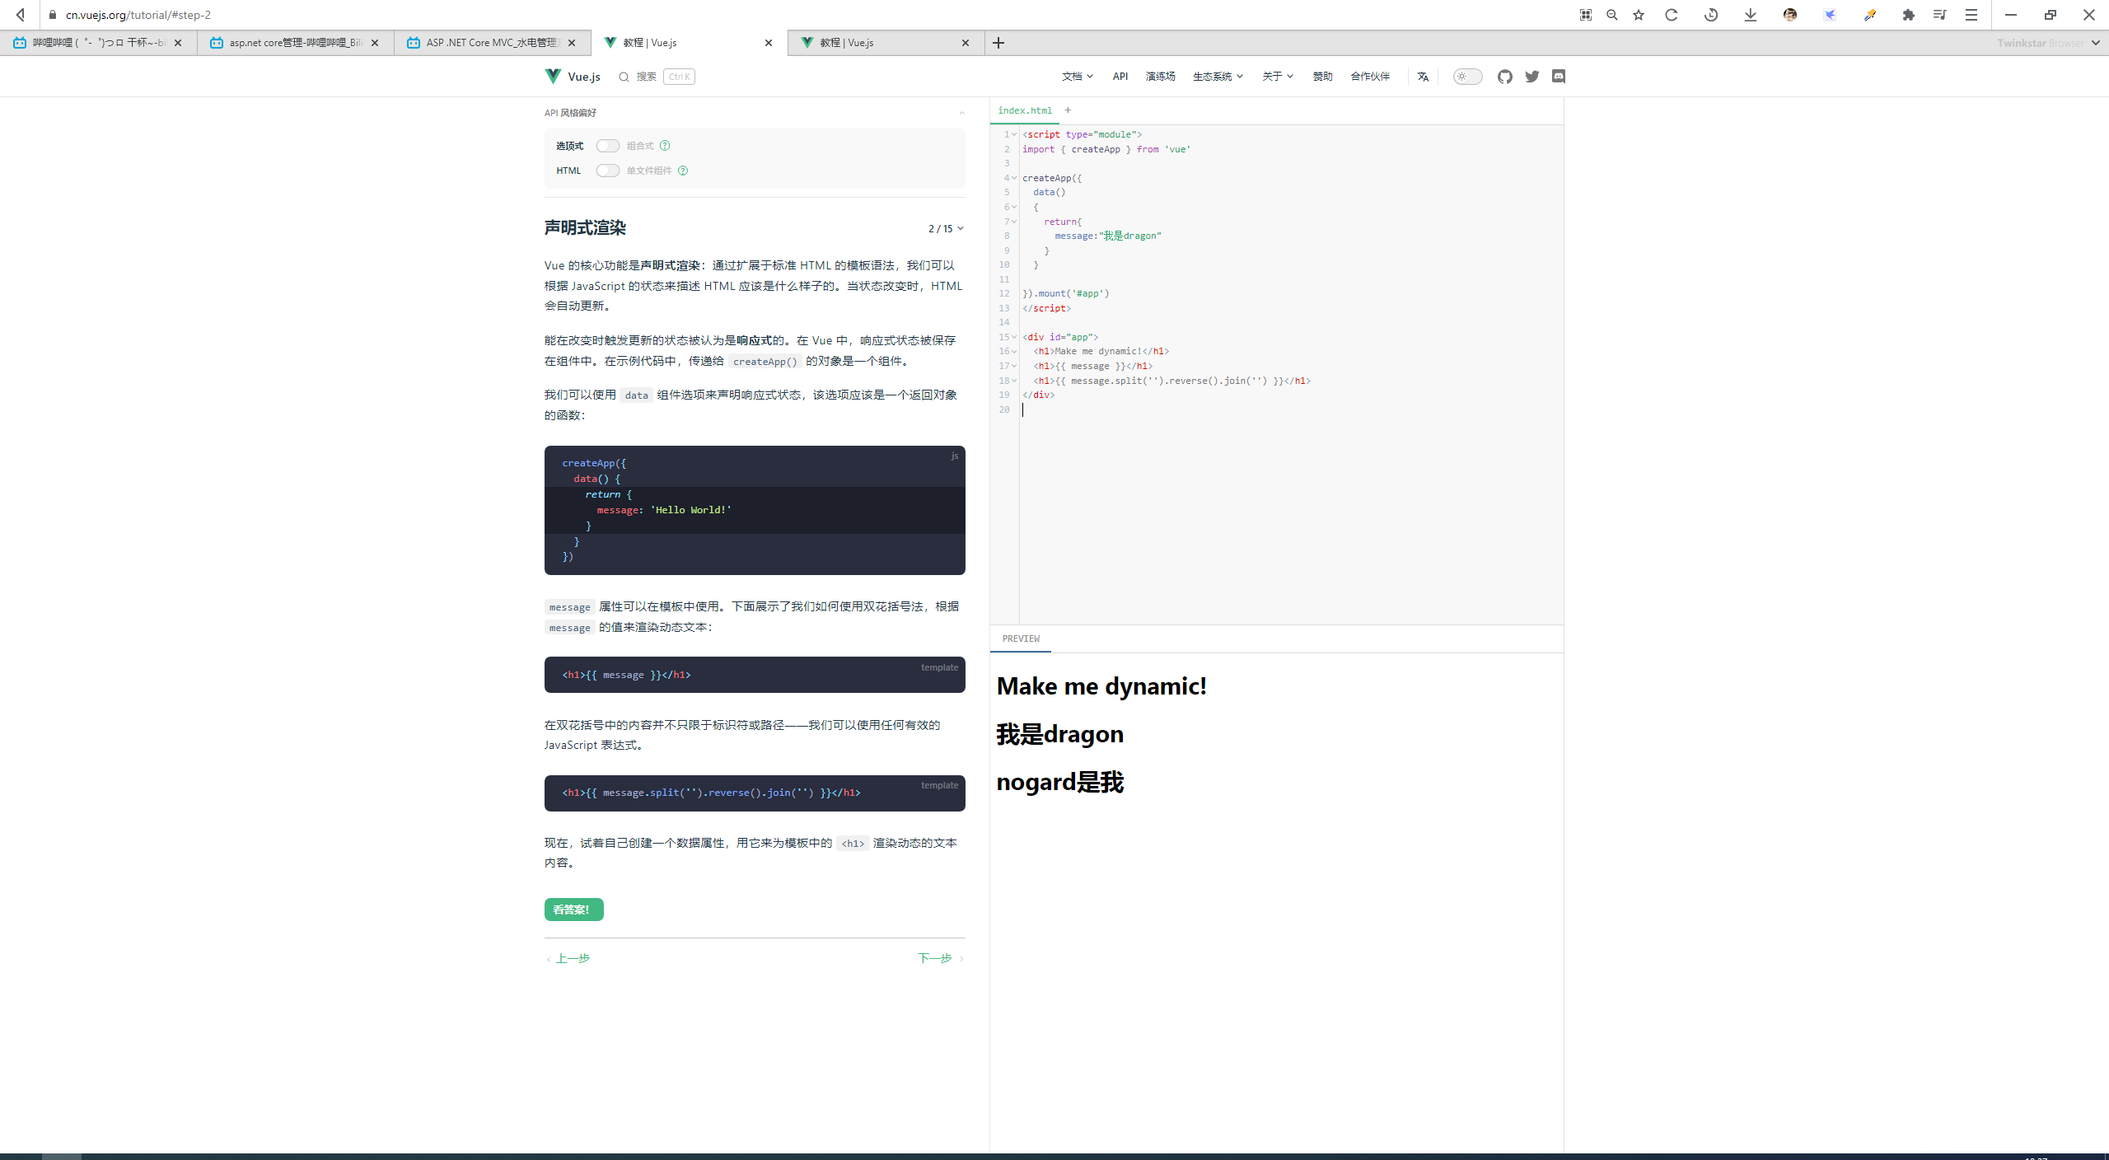
Task: Collapse the API 风格偏好 panel
Action: tap(961, 113)
